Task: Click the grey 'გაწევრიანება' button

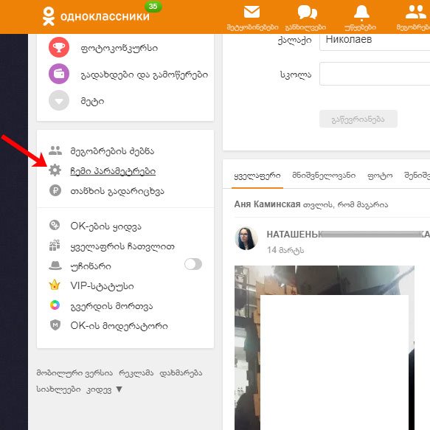Action: click(x=358, y=119)
